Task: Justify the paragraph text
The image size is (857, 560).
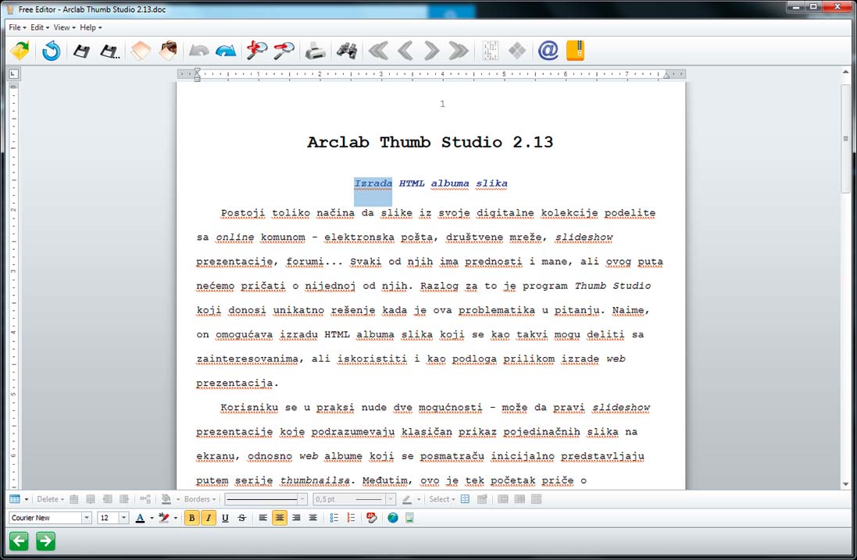Action: click(x=312, y=517)
